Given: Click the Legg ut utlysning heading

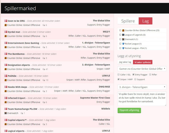Looking at the screenshot, I should [129, 56].
